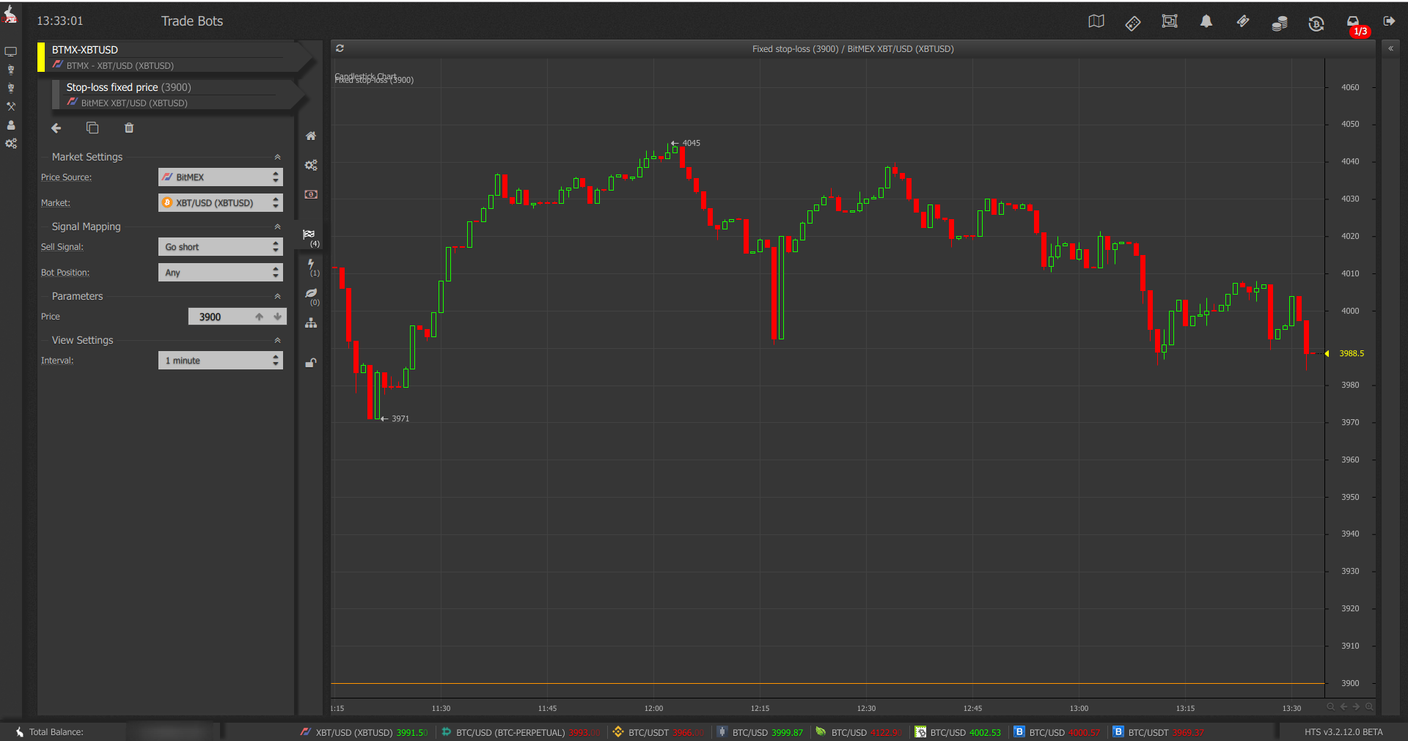Screen dimensions: 1408x741
Task: Open the Price Source BitMEX dropdown
Action: tap(221, 177)
